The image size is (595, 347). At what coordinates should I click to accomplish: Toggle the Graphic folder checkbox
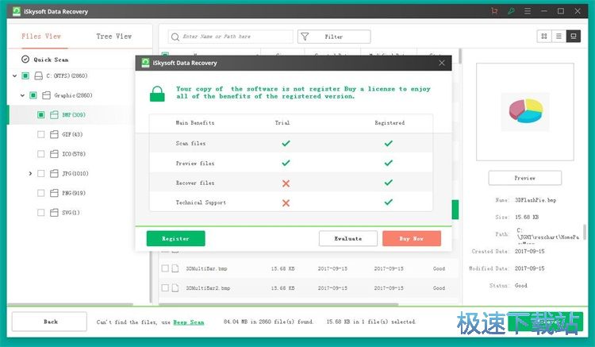click(33, 95)
